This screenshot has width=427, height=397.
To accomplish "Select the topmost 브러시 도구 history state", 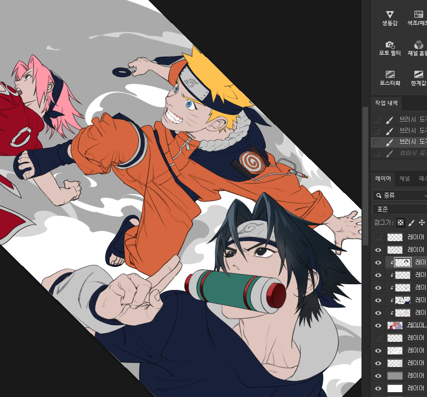I will click(x=399, y=119).
